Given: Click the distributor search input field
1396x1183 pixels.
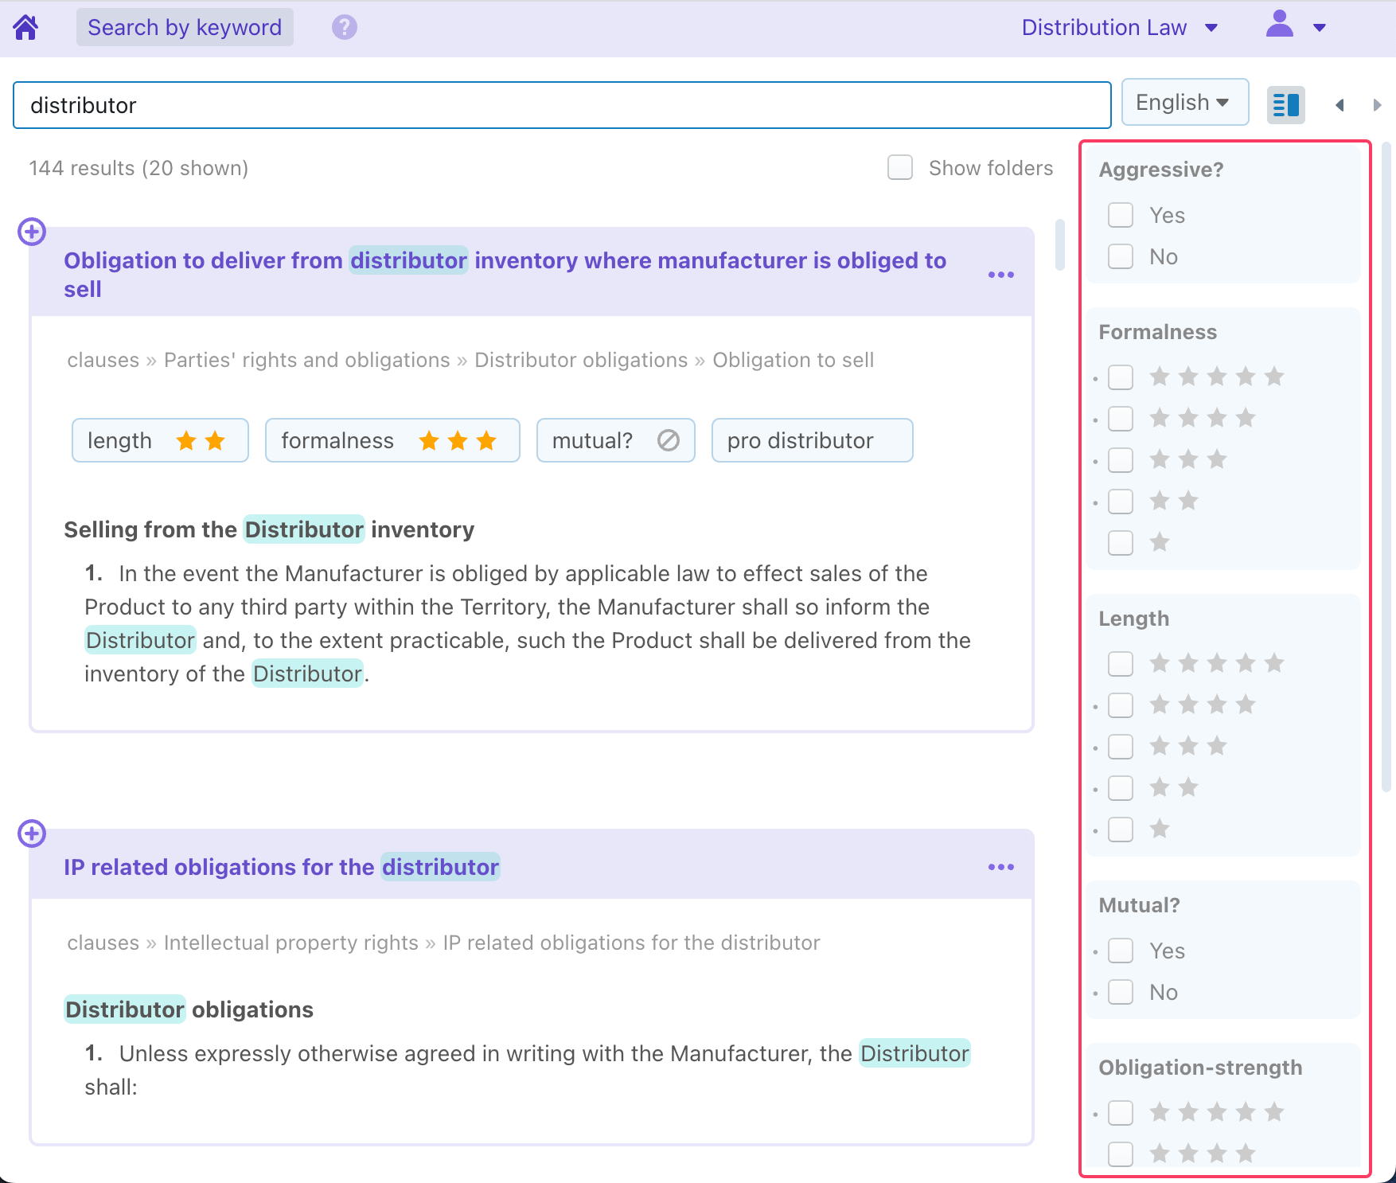Looking at the screenshot, I should pyautogui.click(x=562, y=105).
